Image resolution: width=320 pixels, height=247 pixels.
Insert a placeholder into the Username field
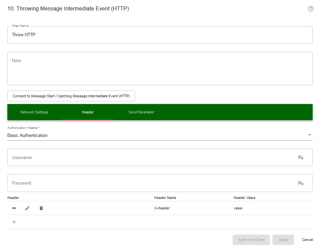pos(301,157)
